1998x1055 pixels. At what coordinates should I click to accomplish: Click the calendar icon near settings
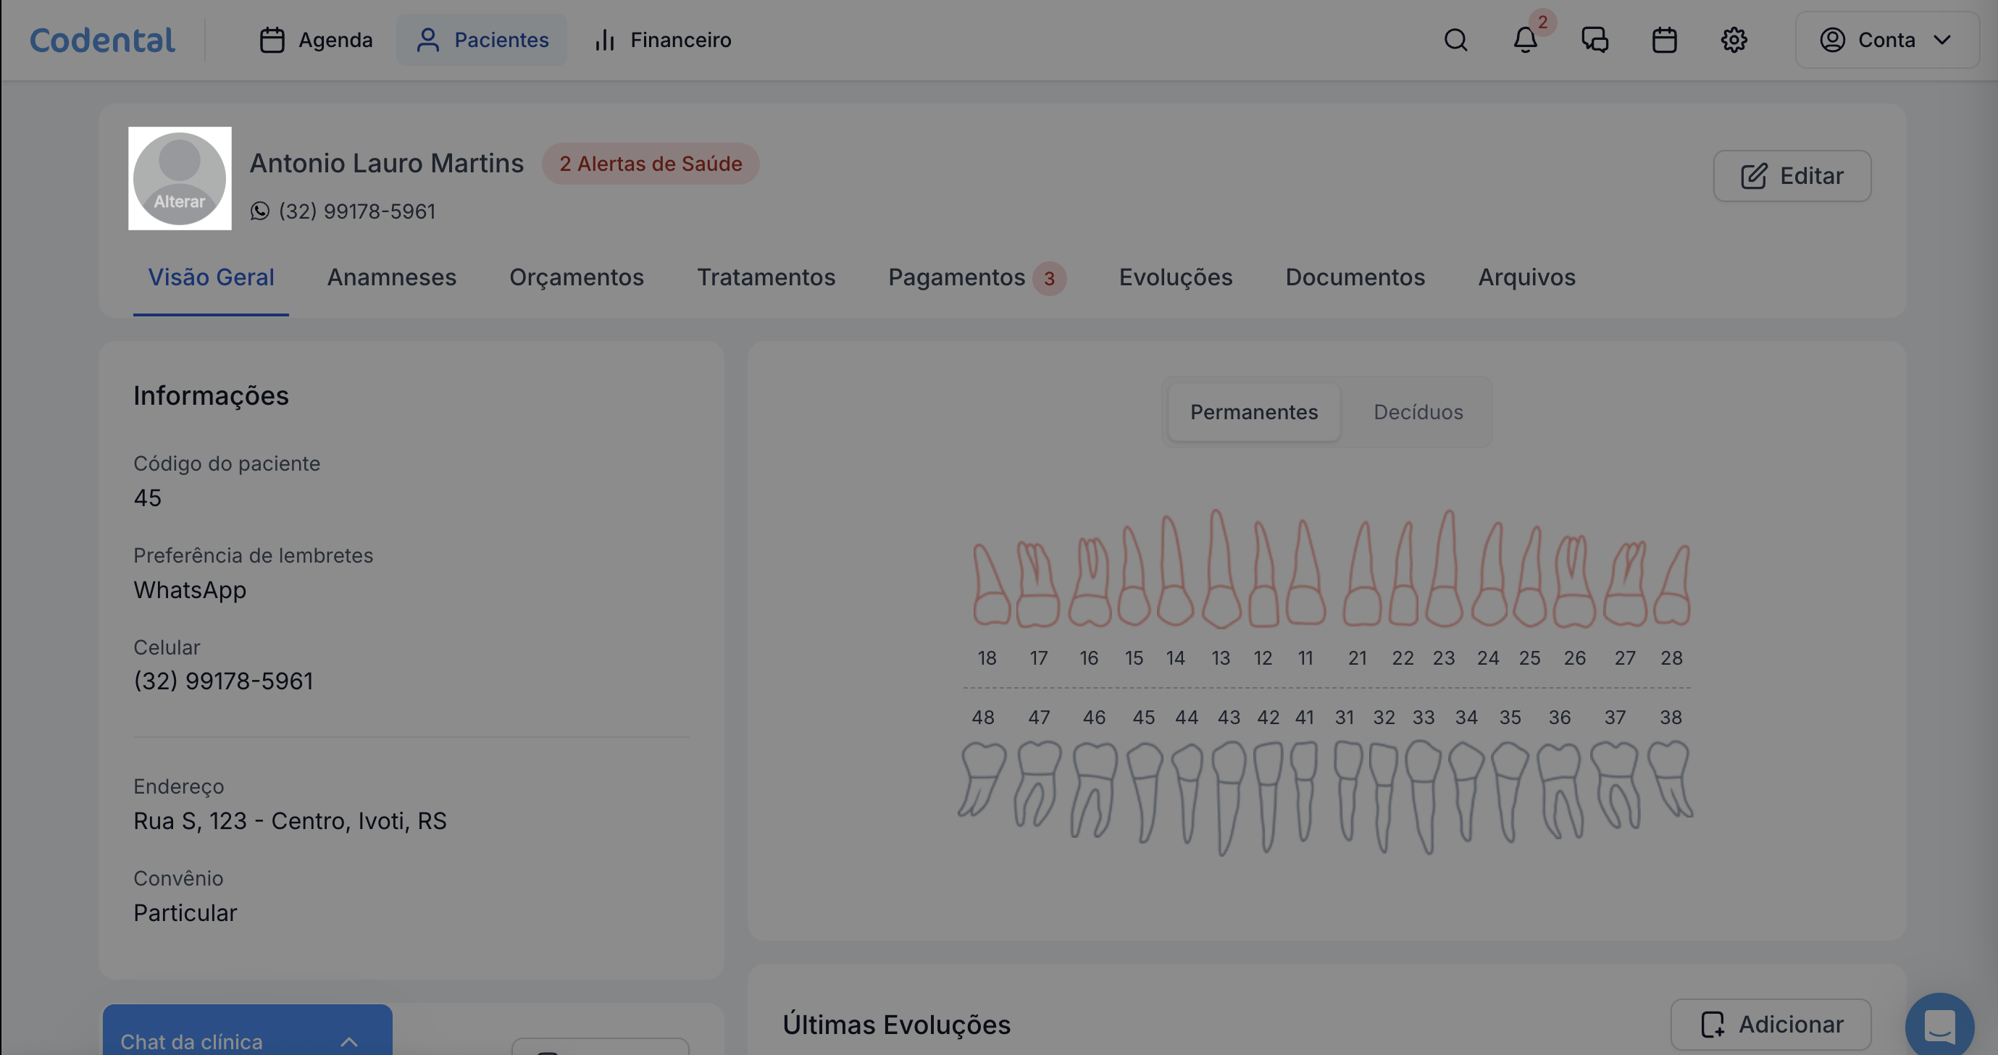point(1664,40)
